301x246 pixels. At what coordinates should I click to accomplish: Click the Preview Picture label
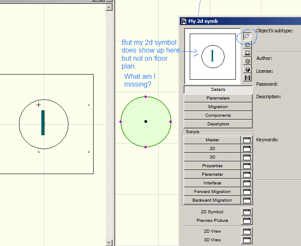coord(212,221)
